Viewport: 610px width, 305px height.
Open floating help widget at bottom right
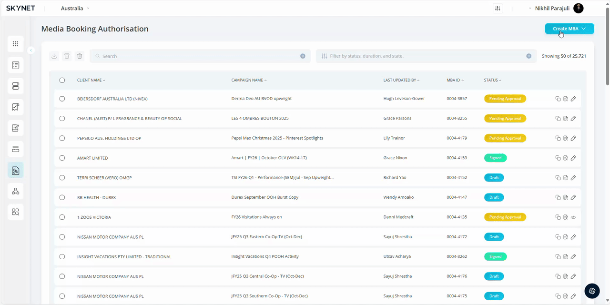(592, 291)
